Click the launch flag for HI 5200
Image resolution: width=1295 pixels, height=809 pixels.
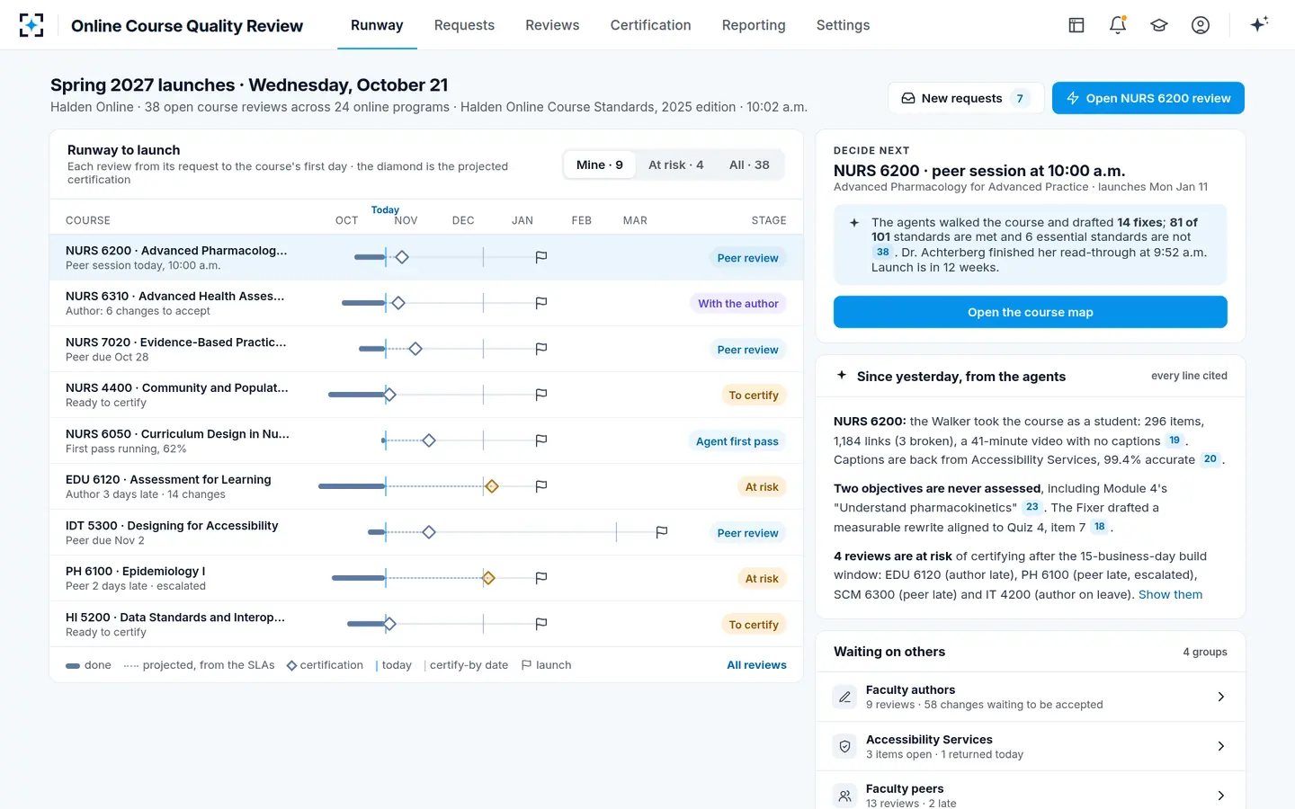click(541, 624)
